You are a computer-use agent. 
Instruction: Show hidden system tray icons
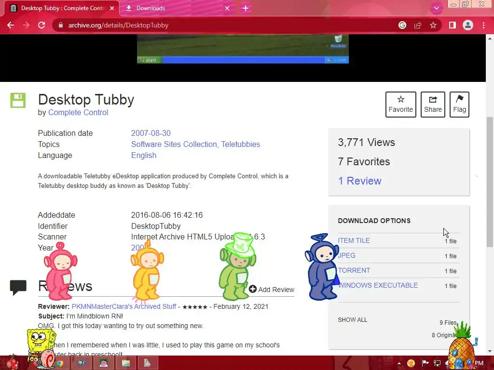(399, 363)
